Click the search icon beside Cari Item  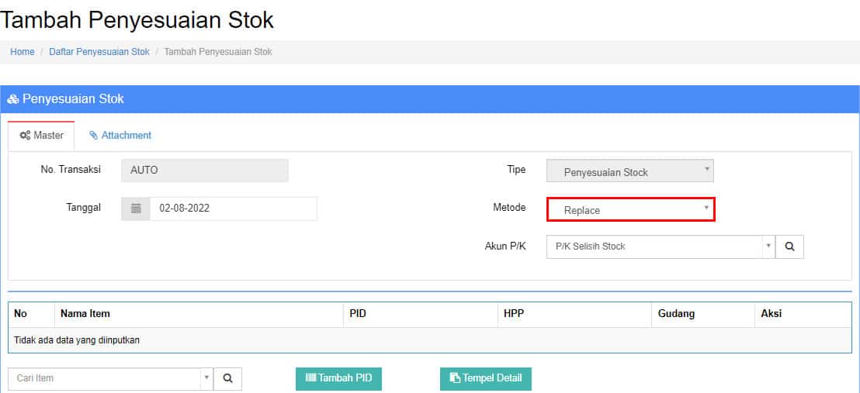227,378
